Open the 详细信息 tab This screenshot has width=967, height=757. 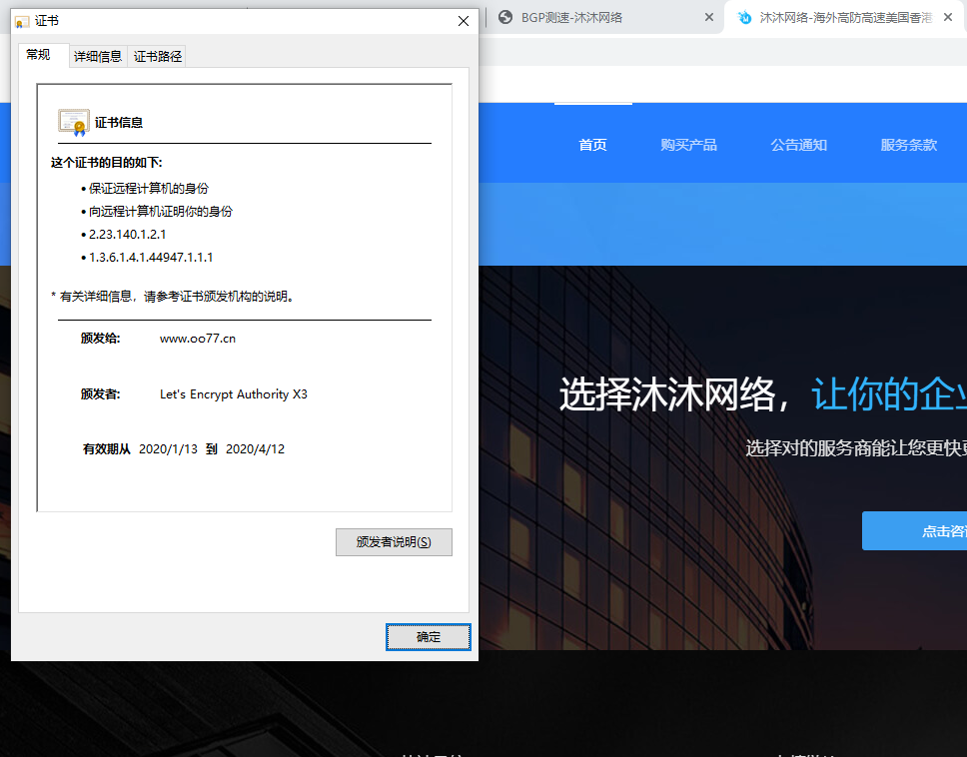(98, 57)
